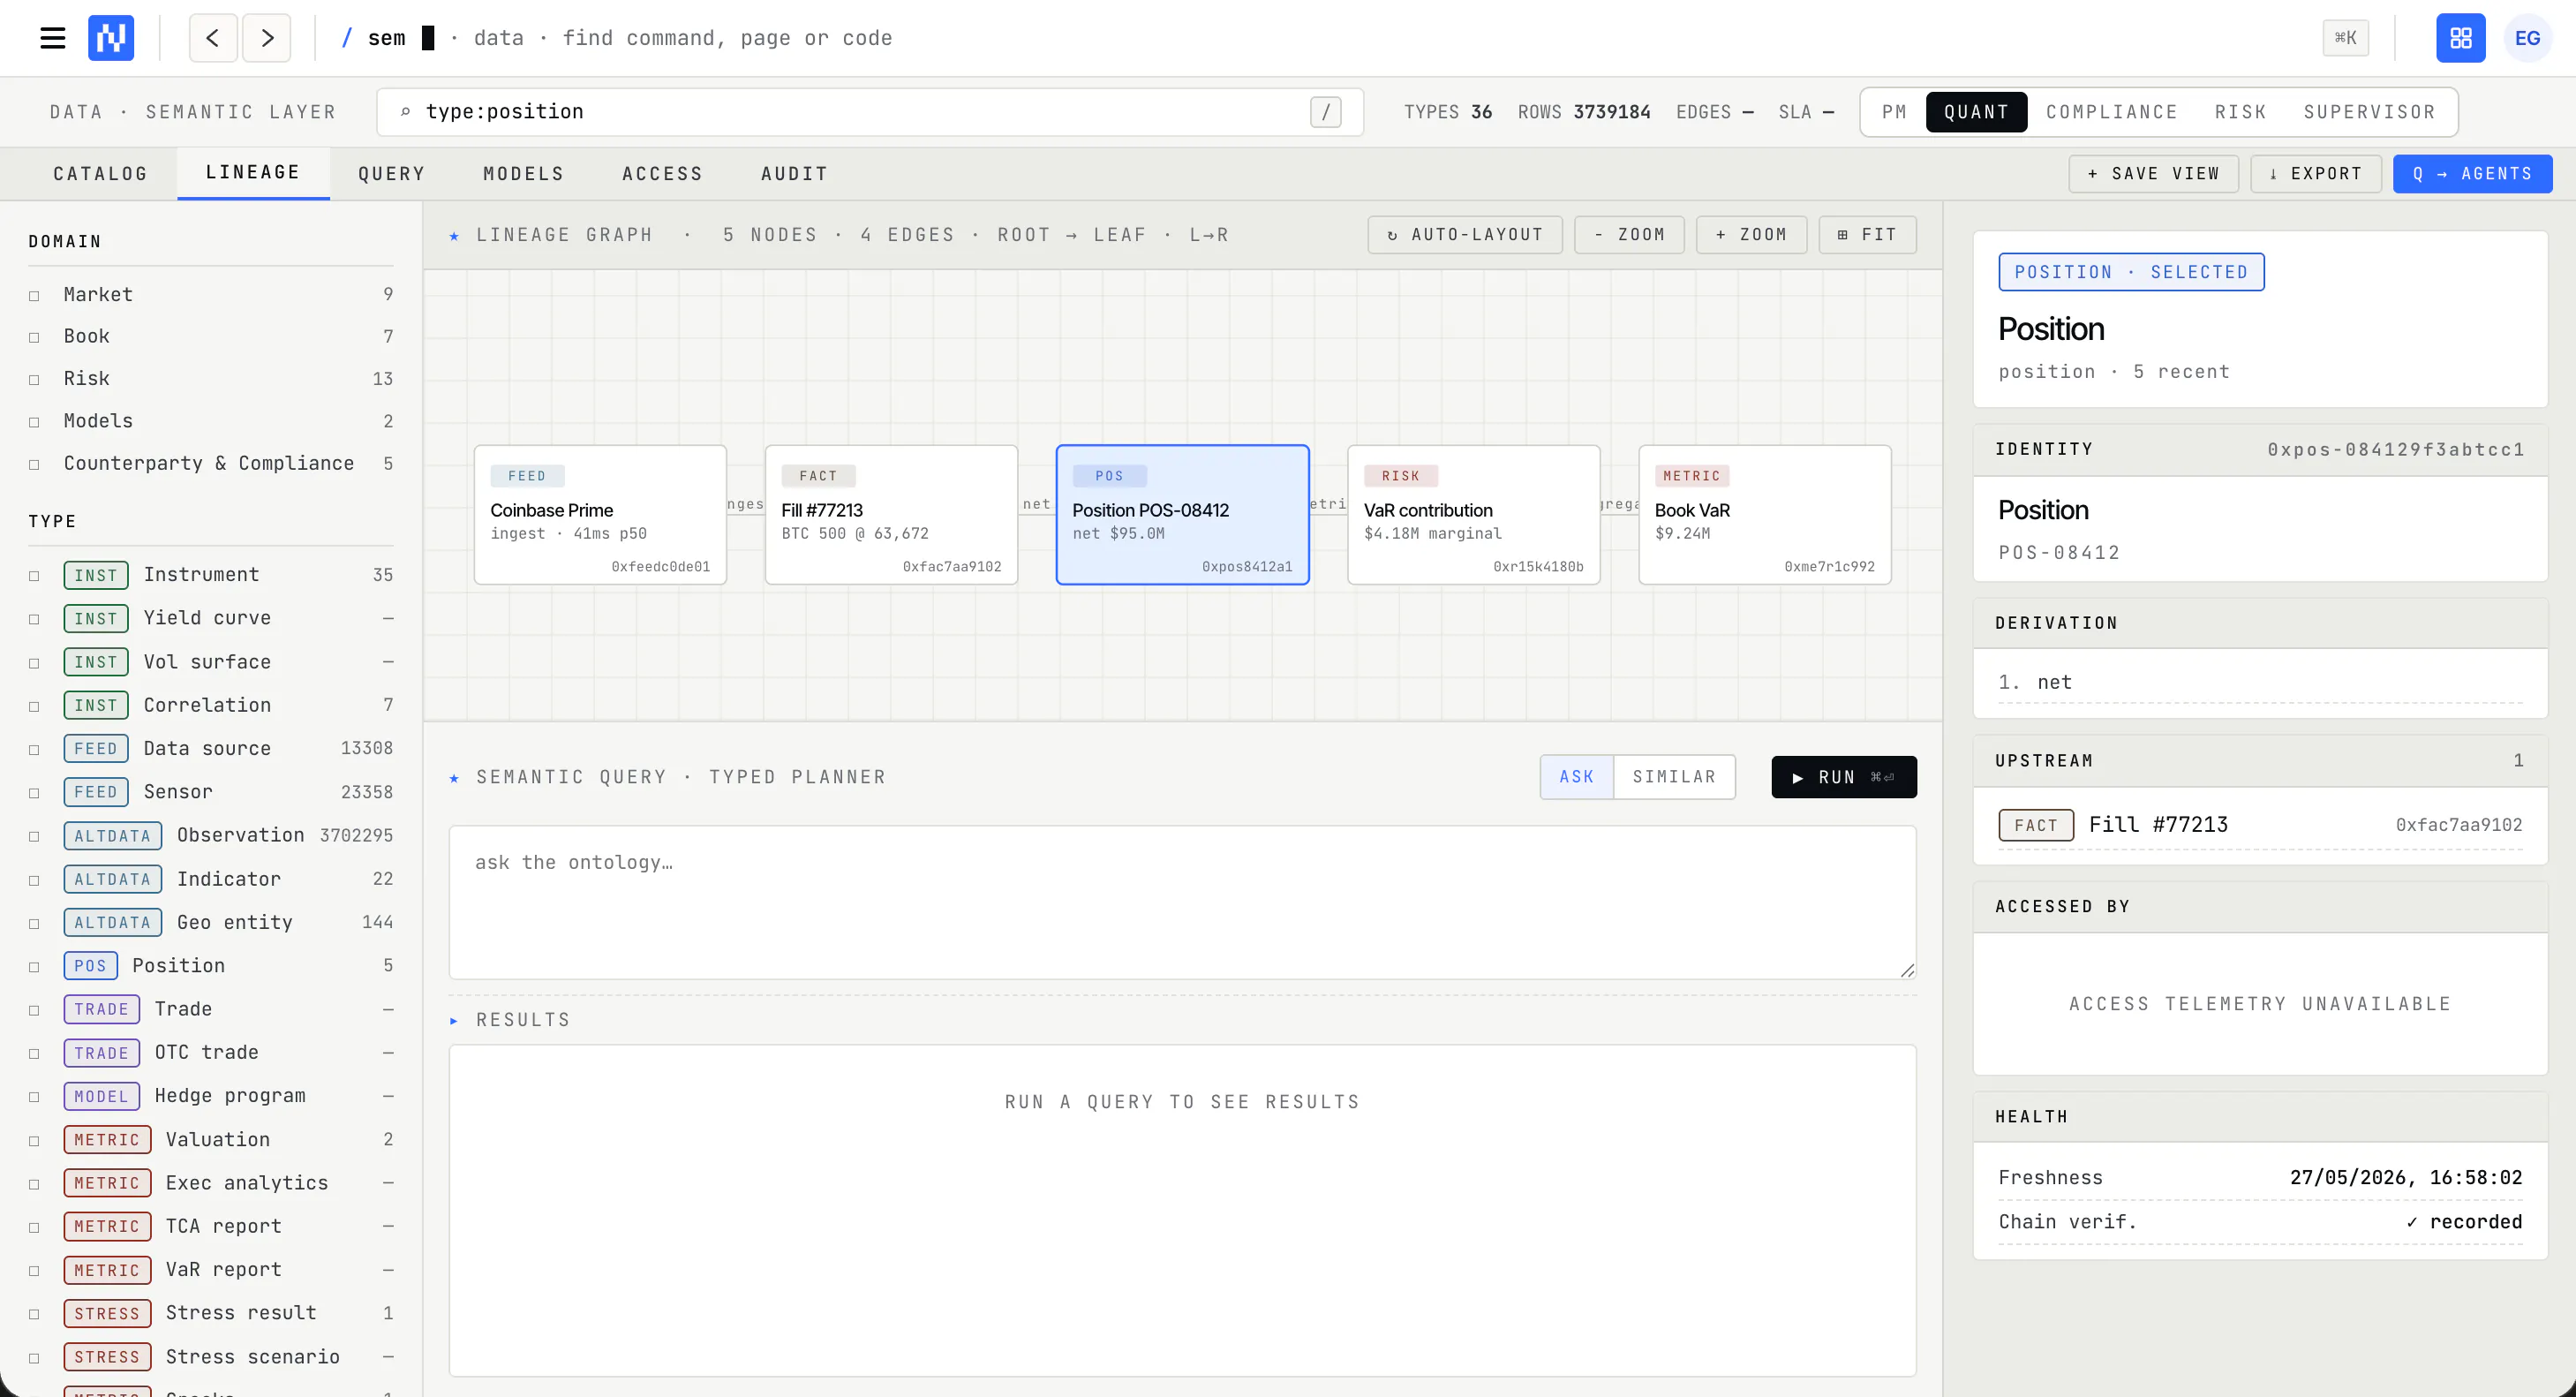Select the PM role
This screenshot has width=2576, height=1397.
(x=1895, y=112)
